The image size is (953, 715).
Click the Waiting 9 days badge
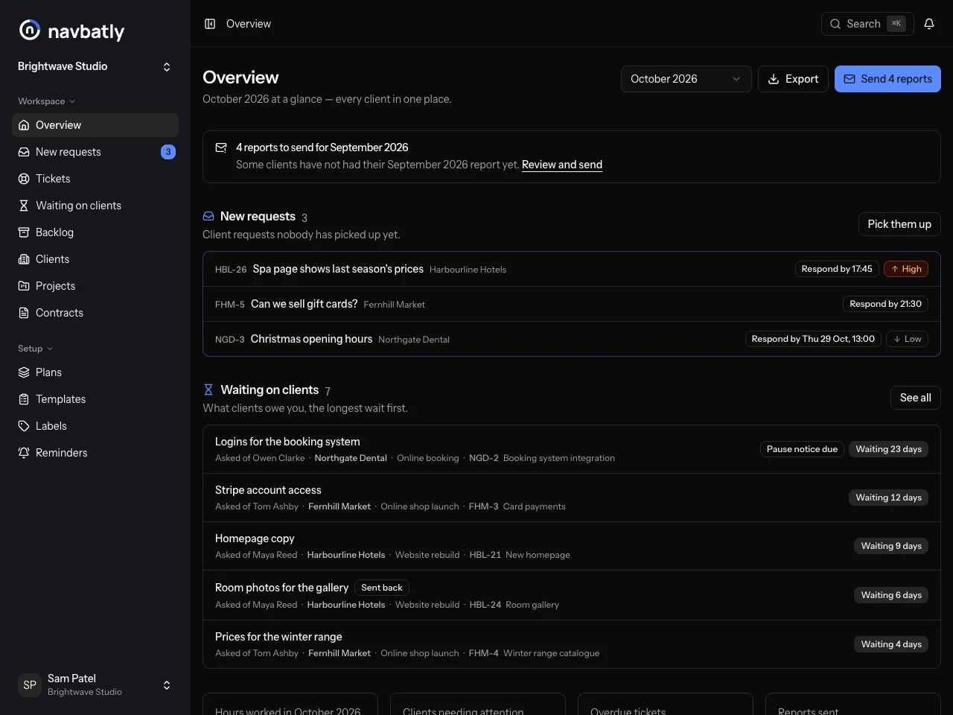891,546
